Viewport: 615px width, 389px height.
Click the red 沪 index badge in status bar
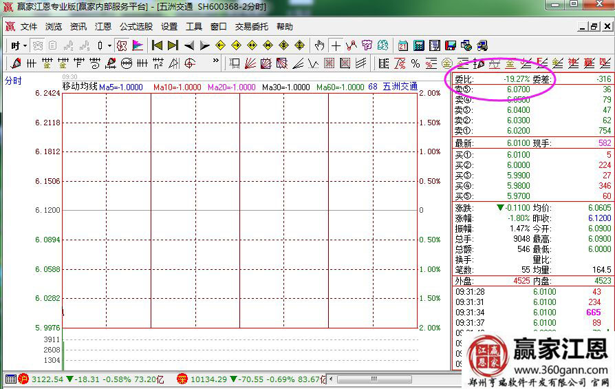click(23, 379)
